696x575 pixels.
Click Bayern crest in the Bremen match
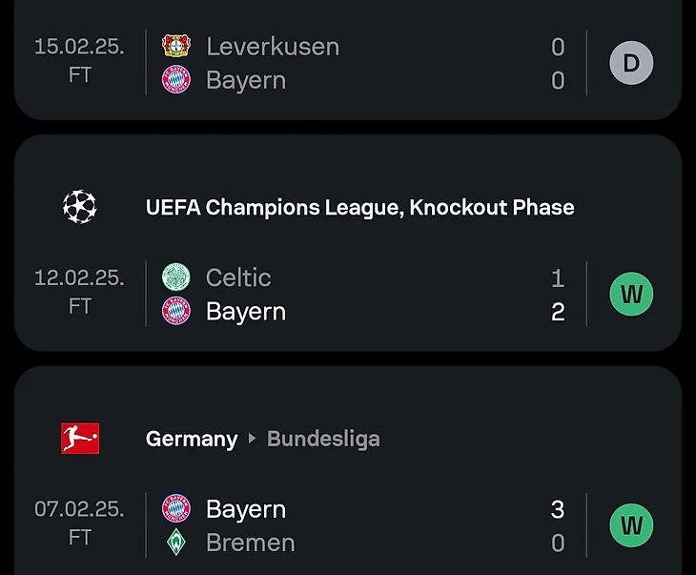click(x=176, y=509)
